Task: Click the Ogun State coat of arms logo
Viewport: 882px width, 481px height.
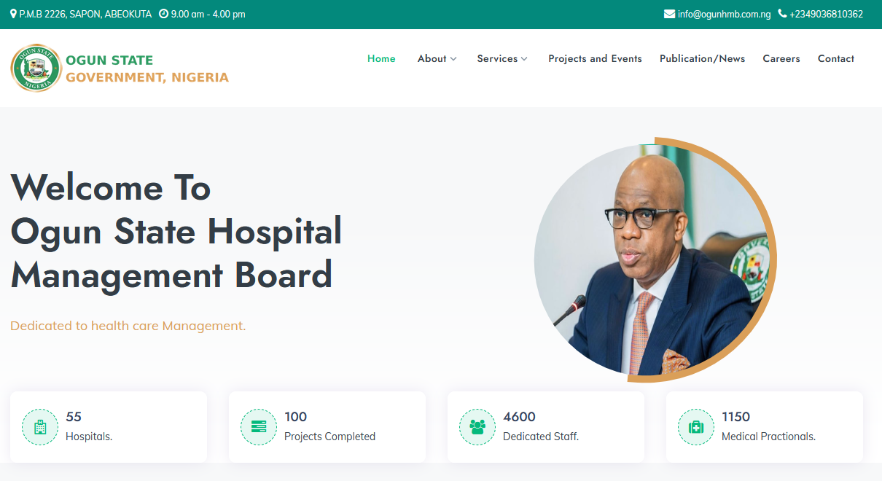Action: [x=36, y=68]
